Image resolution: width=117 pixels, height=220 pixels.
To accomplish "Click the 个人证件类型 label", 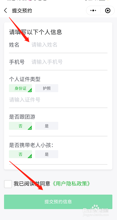I will 25,79.
